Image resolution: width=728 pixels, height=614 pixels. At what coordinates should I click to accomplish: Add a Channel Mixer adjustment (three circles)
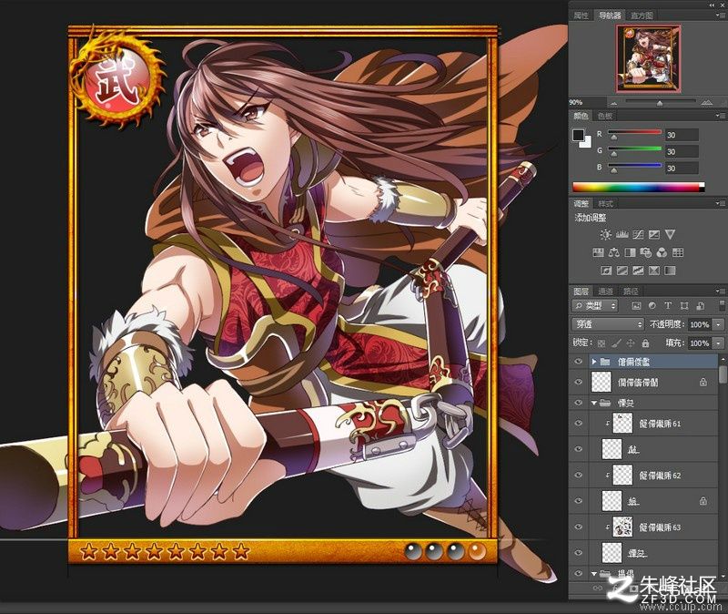pos(662,252)
